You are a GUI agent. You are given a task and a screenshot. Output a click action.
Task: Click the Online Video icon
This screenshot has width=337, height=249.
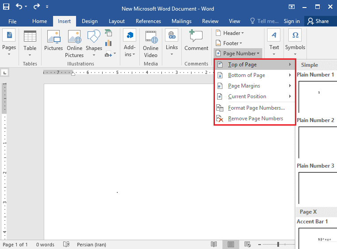151,44
